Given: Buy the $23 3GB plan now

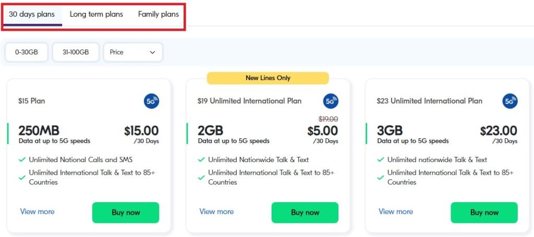Looking at the screenshot, I should [484, 213].
